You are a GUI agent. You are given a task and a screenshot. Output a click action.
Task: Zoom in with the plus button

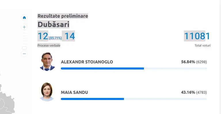[24, 27]
